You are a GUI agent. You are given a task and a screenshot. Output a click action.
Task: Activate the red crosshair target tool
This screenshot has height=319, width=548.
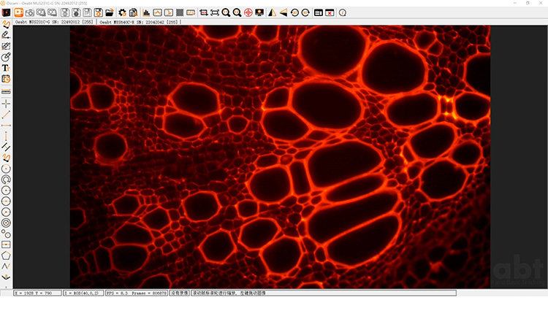click(248, 13)
